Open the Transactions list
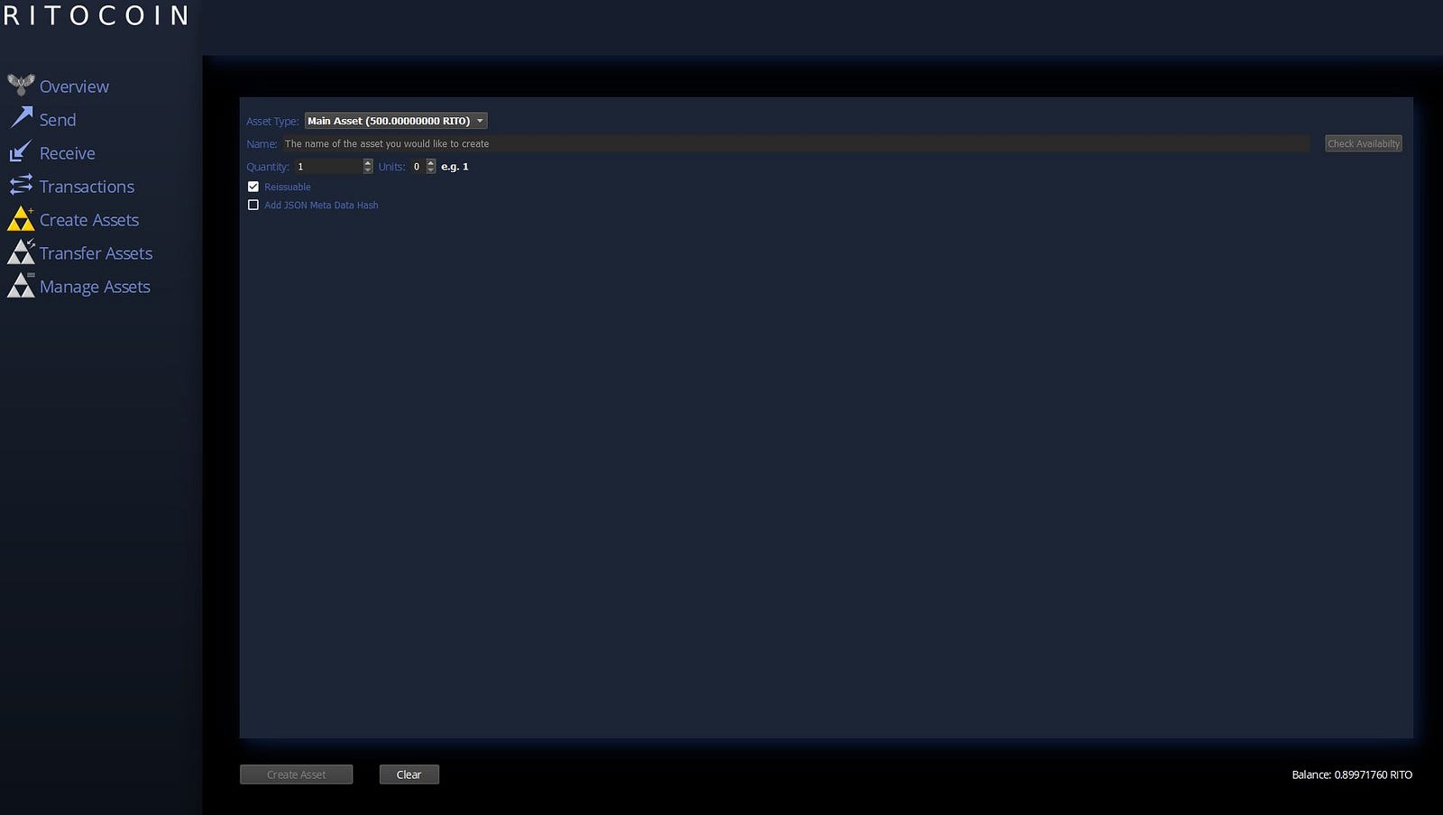The image size is (1443, 815). 87,187
